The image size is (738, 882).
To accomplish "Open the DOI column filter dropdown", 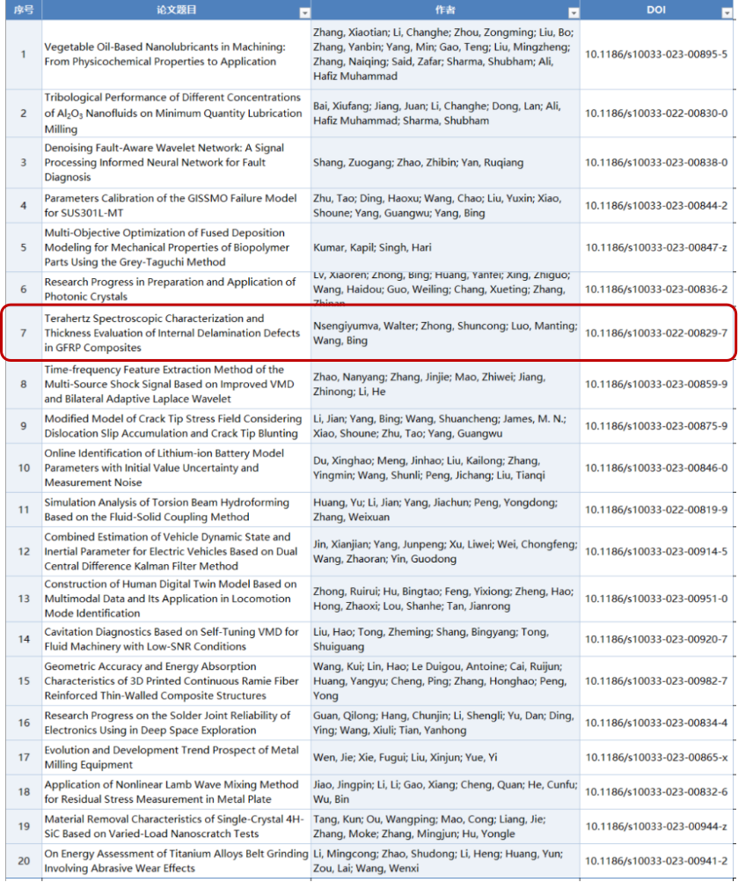I will point(730,12).
